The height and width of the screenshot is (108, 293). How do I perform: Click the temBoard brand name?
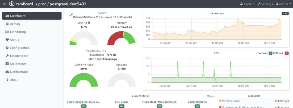tap(24, 4)
